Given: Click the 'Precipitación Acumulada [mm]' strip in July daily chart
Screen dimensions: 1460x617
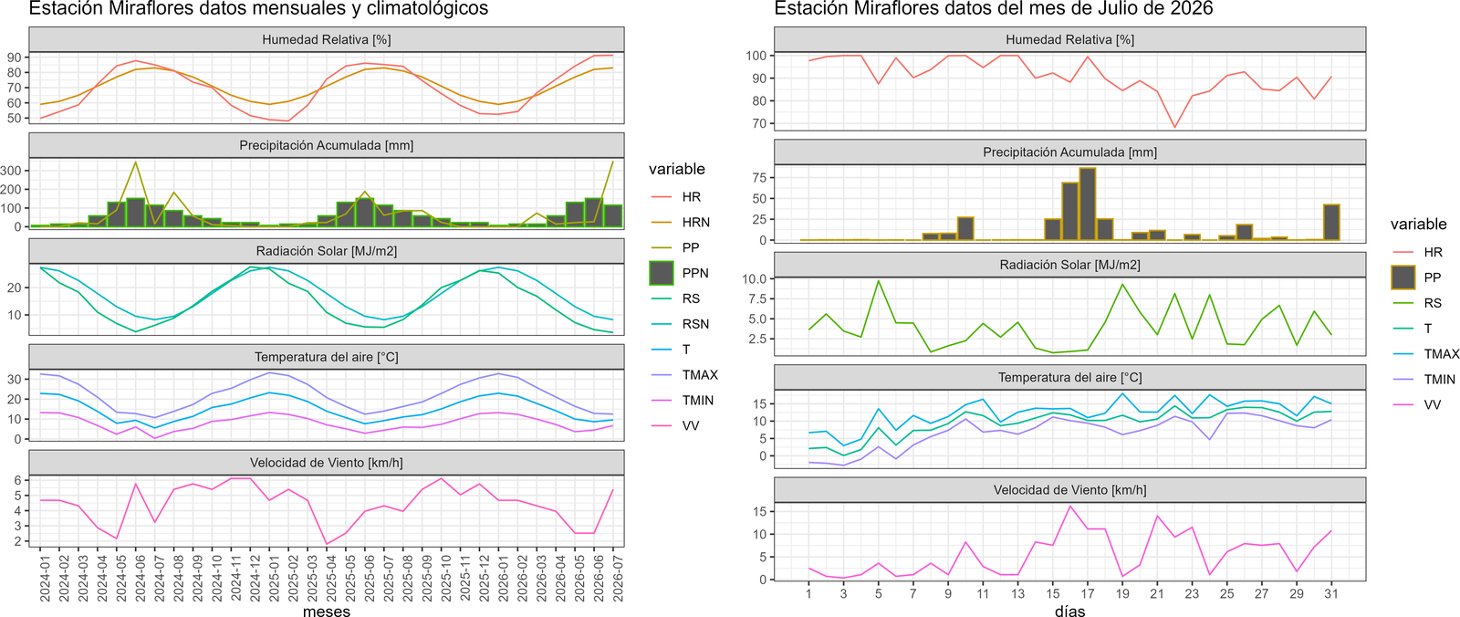Looking at the screenshot, I should point(1070,152).
